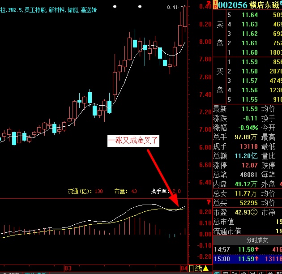Click the 分时成交 panel header
Viewport: 282px width, 274px height.
pos(247,240)
